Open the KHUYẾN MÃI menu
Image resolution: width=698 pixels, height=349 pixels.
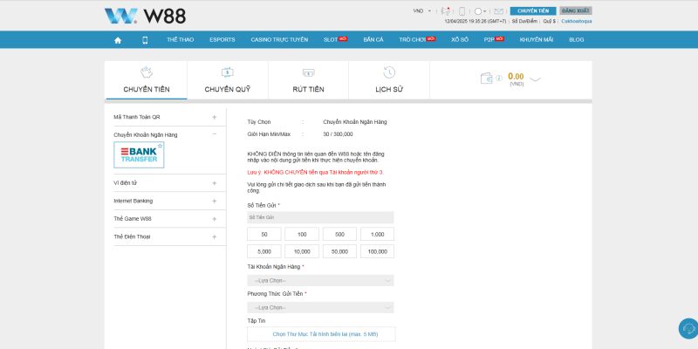537,39
